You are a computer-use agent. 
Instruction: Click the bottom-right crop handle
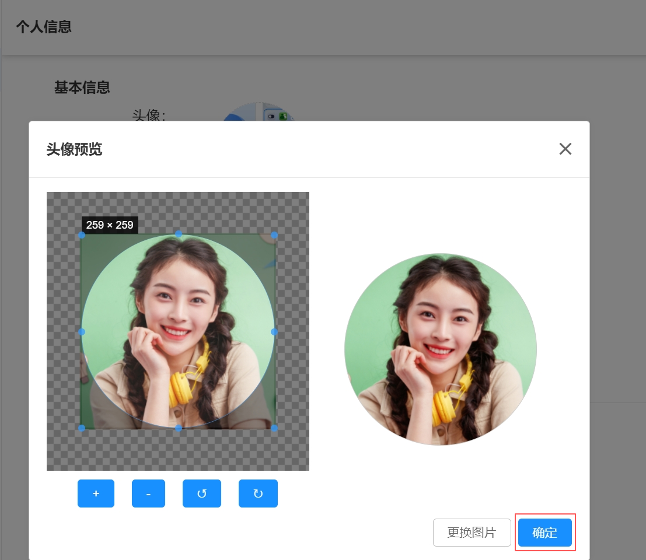(x=274, y=428)
